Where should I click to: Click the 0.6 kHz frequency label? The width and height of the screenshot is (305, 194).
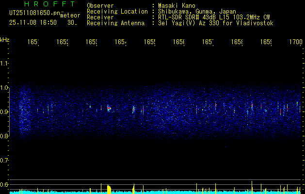tap(4, 184)
